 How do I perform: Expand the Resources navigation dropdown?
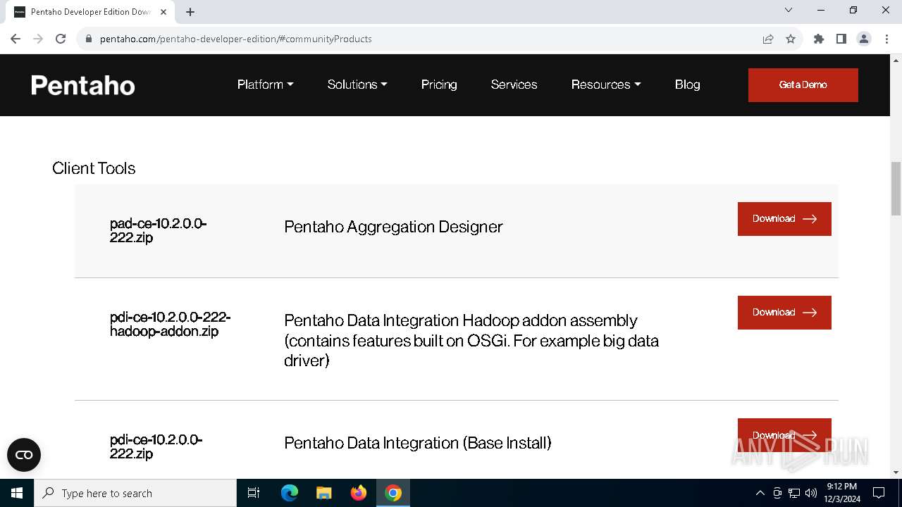click(606, 84)
